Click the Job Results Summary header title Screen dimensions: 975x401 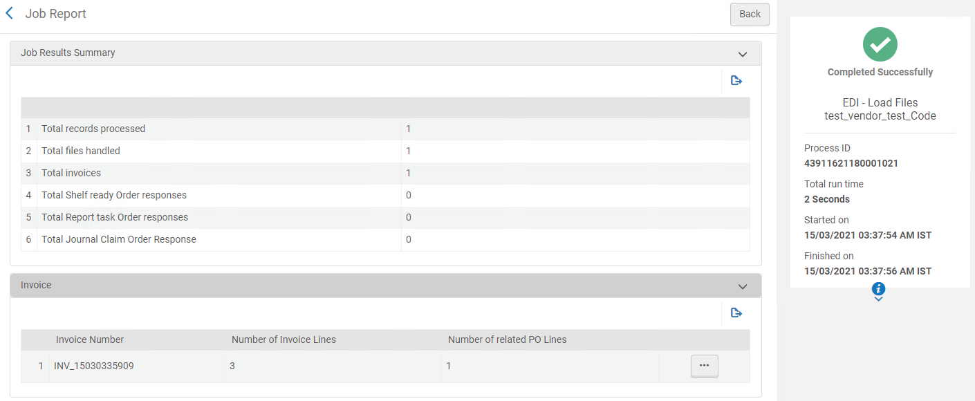[x=68, y=53]
